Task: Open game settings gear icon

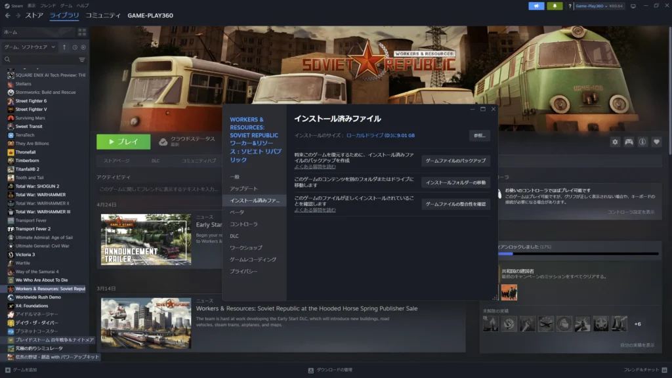Action: click(615, 142)
